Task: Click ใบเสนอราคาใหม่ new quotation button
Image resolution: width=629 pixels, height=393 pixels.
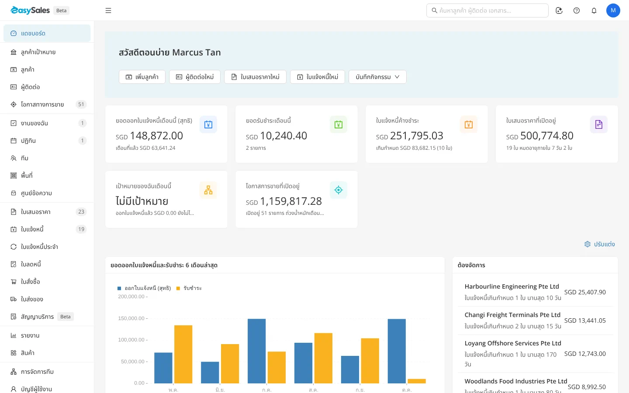Action: coord(255,77)
